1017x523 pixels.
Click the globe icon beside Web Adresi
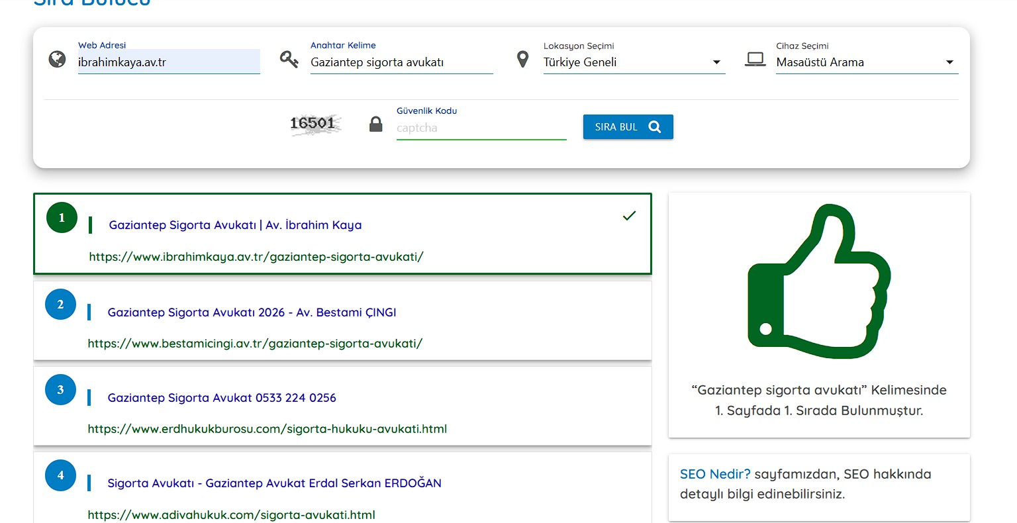pos(58,60)
